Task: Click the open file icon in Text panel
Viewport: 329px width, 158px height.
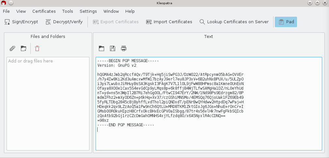Action: pyautogui.click(x=102, y=48)
